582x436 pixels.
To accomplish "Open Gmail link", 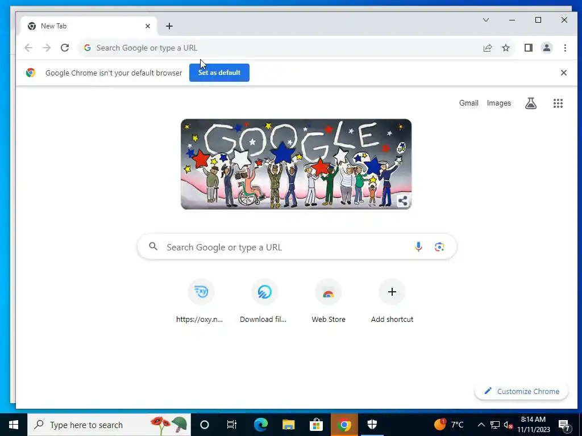I will pyautogui.click(x=469, y=103).
